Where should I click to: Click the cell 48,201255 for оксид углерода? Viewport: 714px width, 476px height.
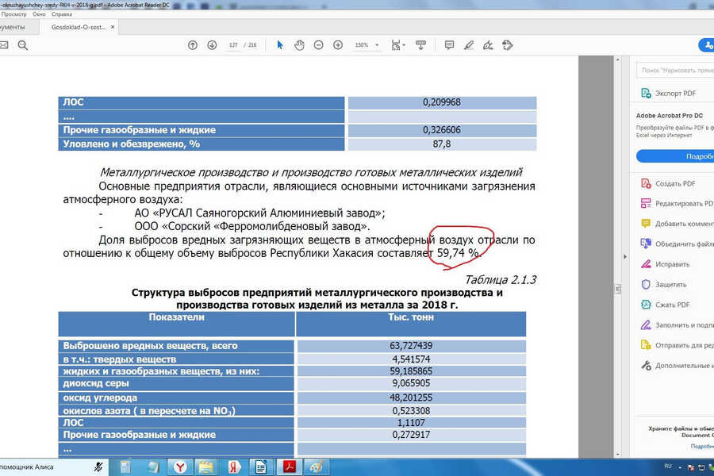(411, 397)
